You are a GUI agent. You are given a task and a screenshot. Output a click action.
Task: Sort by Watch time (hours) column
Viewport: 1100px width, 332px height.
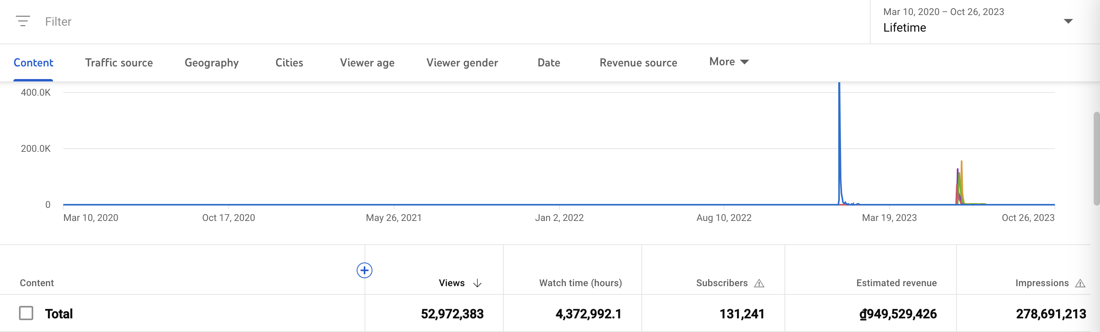[x=580, y=283]
